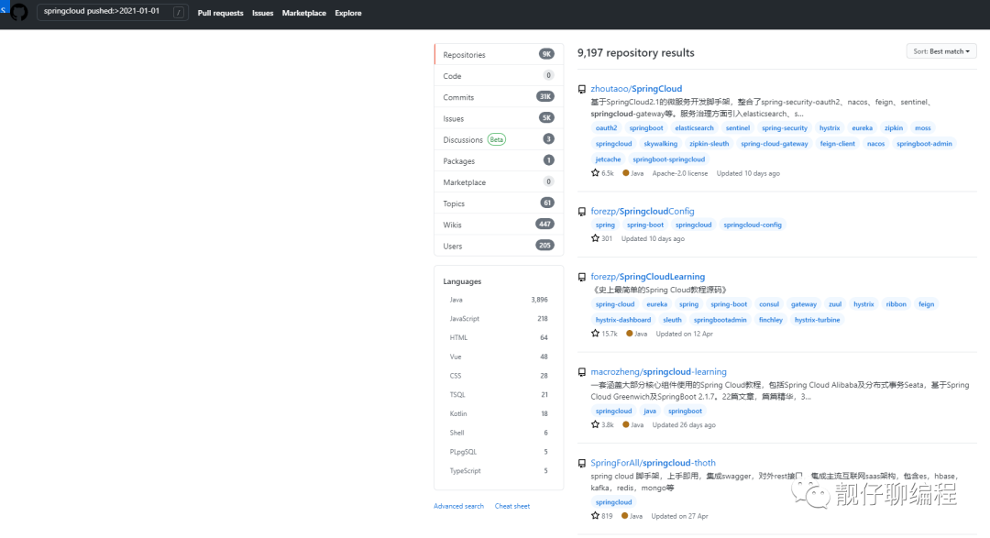Focus the search field with springcloud query

(112, 12)
